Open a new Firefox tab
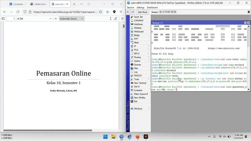Screen dimensions: 251x141 (x=74, y=4)
